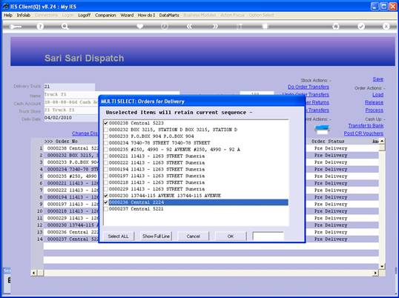Tick the checkbox for 0000237 Central 5221
The width and height of the screenshot is (399, 298).
(106, 209)
